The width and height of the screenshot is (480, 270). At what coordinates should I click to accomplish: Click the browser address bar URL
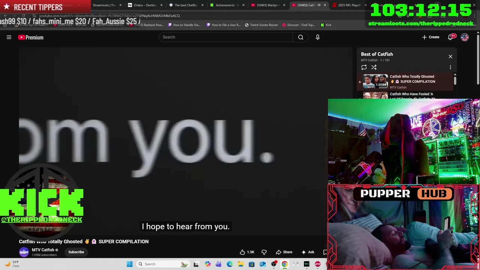click(x=109, y=16)
